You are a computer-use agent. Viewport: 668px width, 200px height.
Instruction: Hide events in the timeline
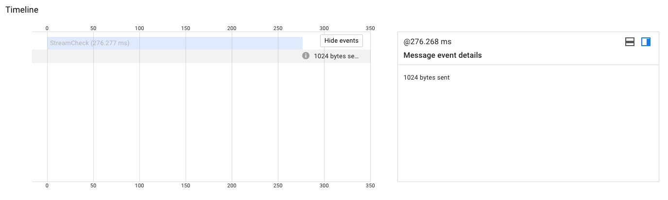click(342, 41)
